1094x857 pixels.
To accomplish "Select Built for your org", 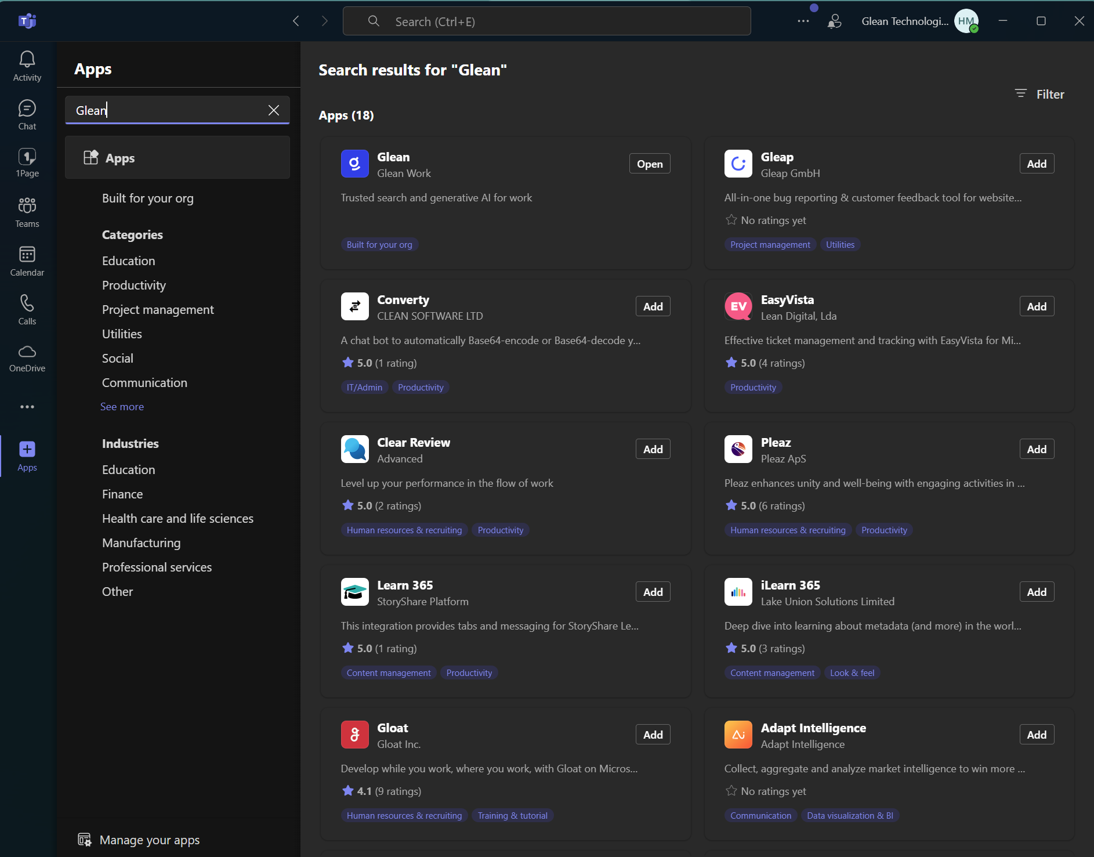I will pyautogui.click(x=148, y=198).
